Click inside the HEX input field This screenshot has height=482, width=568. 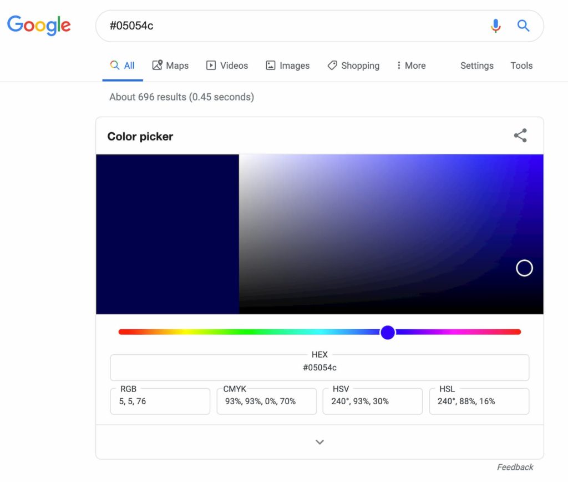tap(319, 368)
